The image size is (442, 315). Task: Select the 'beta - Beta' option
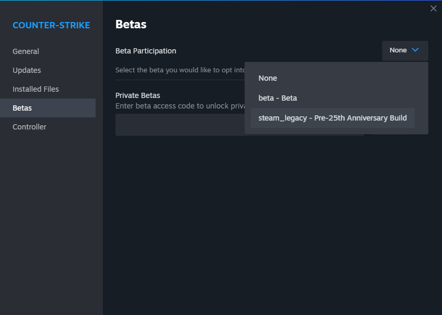332,98
